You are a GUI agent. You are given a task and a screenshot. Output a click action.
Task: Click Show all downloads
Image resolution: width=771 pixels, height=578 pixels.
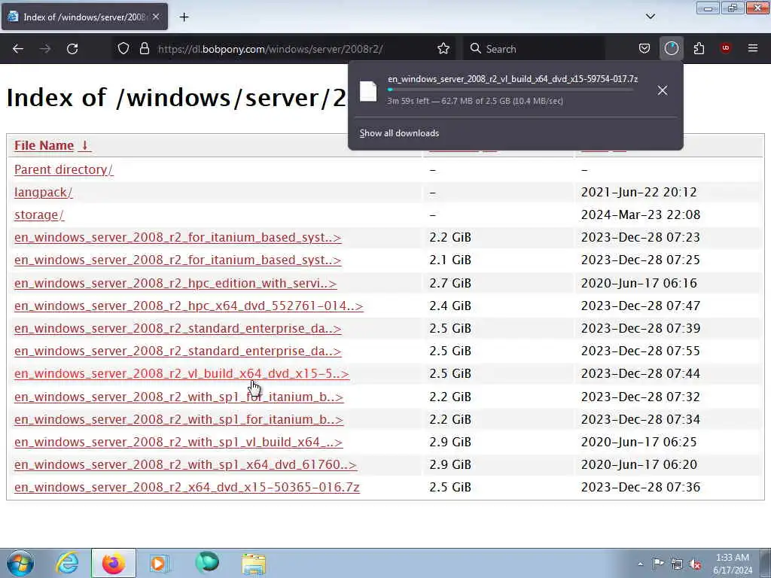pos(399,133)
